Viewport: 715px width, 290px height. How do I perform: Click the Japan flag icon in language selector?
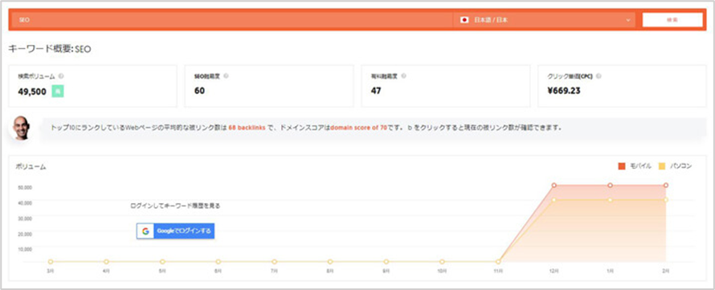click(x=464, y=20)
